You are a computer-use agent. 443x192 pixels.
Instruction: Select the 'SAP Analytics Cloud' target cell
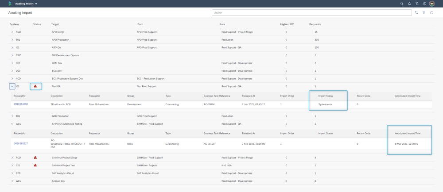coord(63,173)
